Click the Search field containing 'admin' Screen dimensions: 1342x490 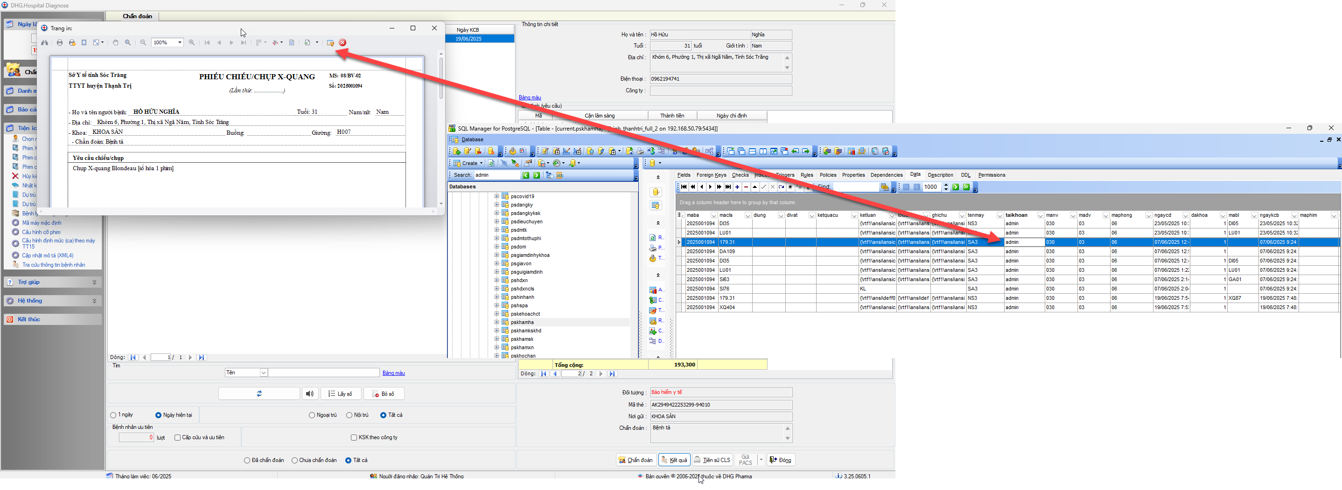[x=496, y=175]
